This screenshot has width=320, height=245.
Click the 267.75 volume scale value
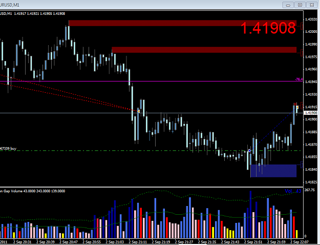[x=309, y=190]
